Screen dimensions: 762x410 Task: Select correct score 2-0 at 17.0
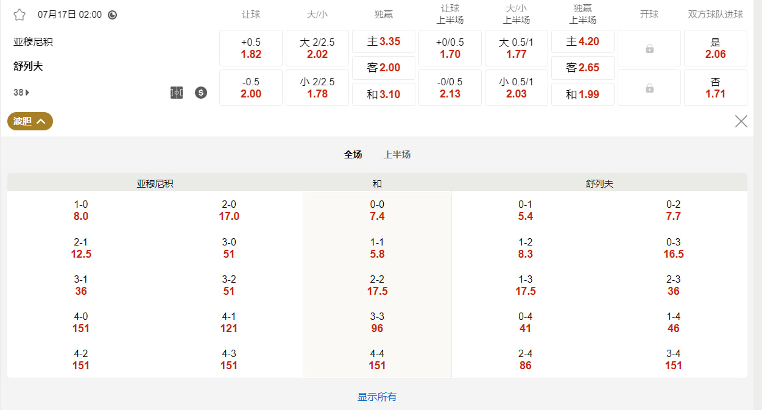coord(229,210)
